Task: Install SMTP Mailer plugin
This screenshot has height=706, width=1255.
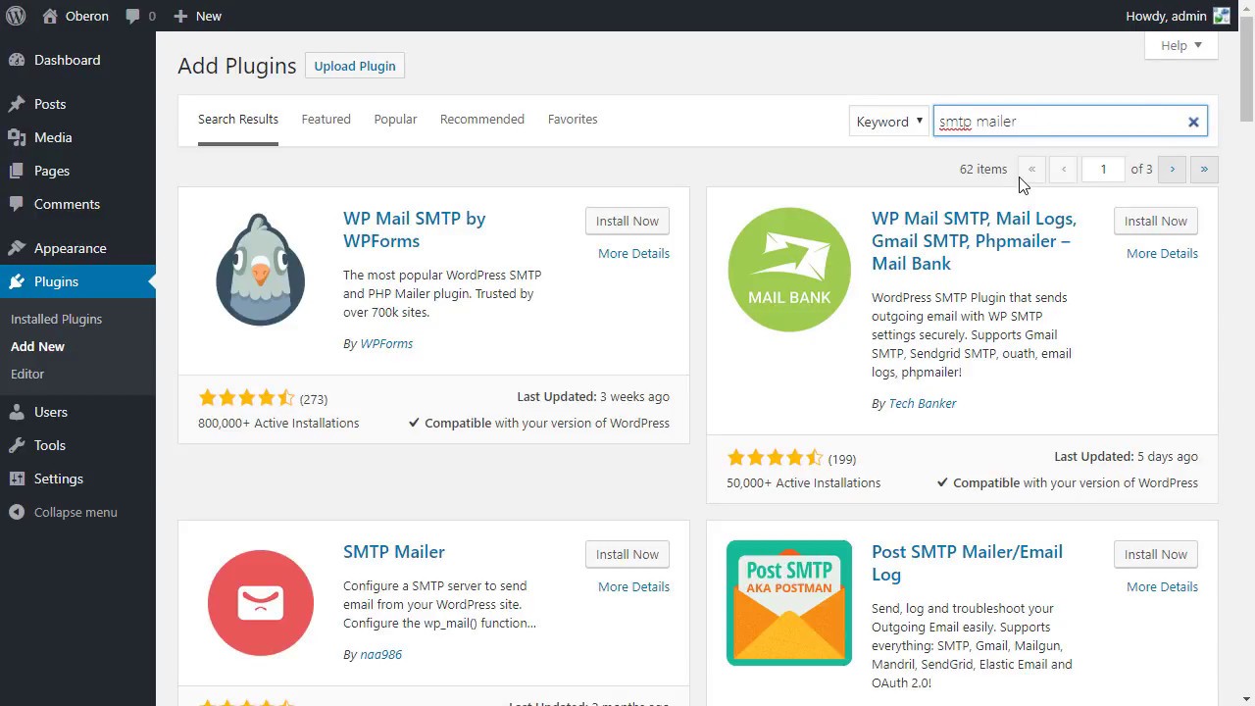Action: point(627,555)
